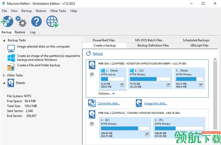221x145 pixels.
Task: Open the Backup Definition Files tab
Action: 153,45
